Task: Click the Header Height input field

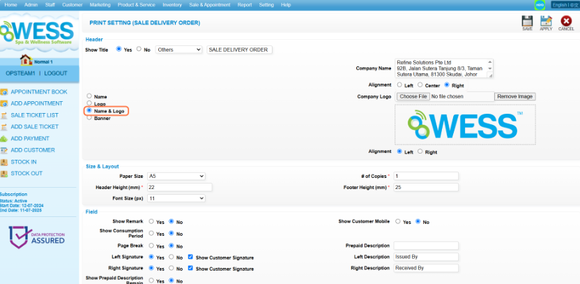Action: point(179,188)
